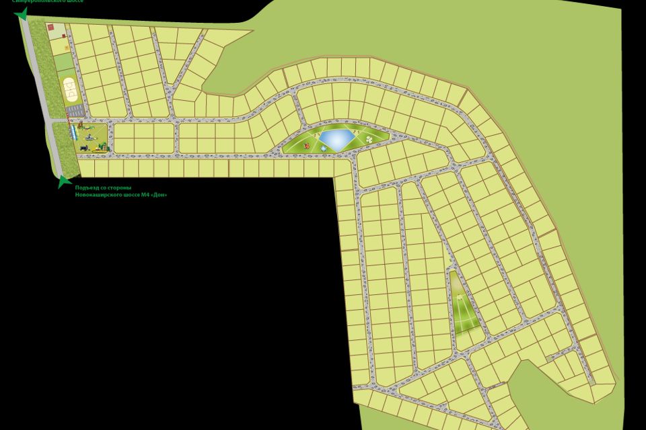
Task: Click the green arrow at the Novokashirskoe entrance
Action: click(65, 180)
